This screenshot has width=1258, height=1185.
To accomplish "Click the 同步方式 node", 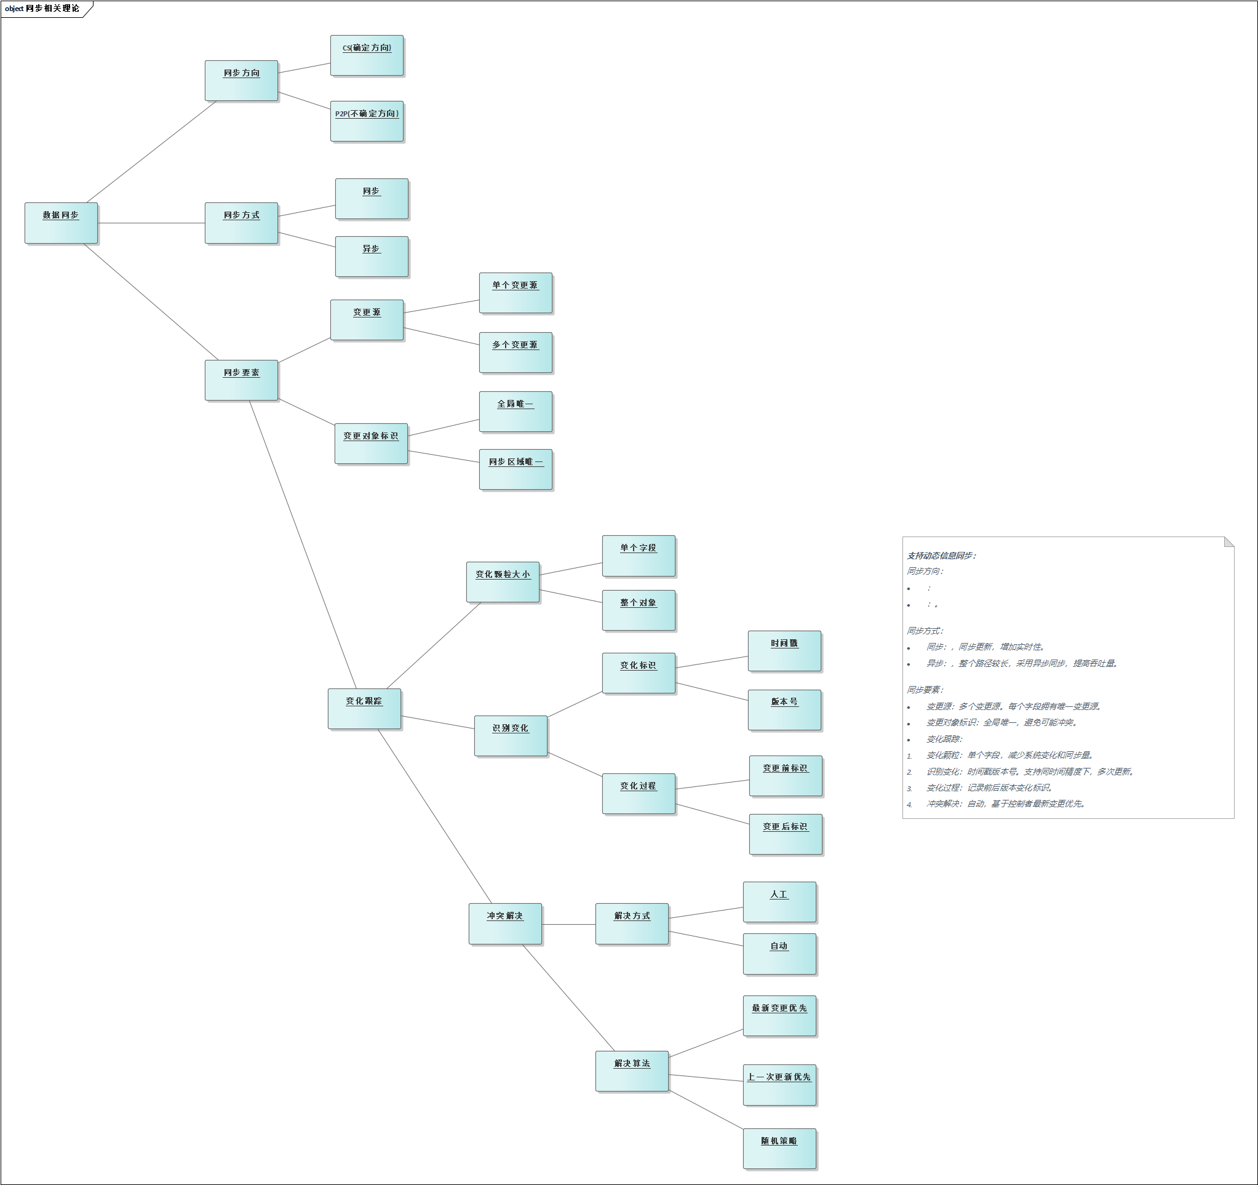I will (241, 223).
